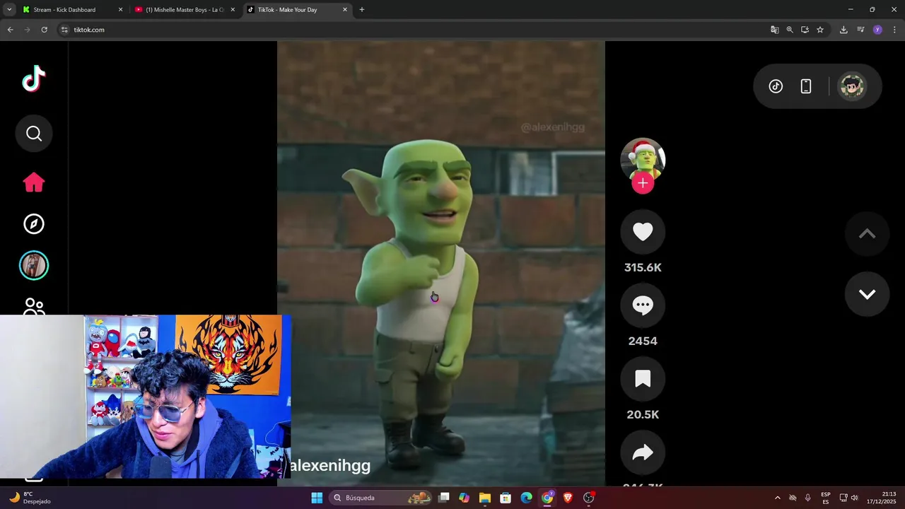Save the video with bookmark icon

coord(643,379)
